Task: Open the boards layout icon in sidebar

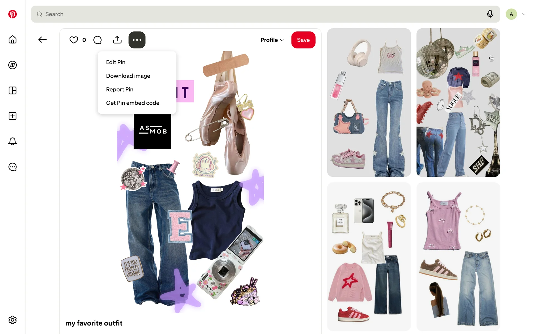Action: click(13, 90)
